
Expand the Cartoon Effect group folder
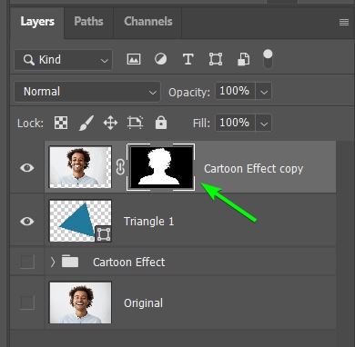click(x=53, y=262)
